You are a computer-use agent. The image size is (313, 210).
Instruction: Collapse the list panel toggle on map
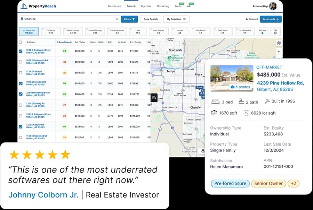tap(154, 98)
